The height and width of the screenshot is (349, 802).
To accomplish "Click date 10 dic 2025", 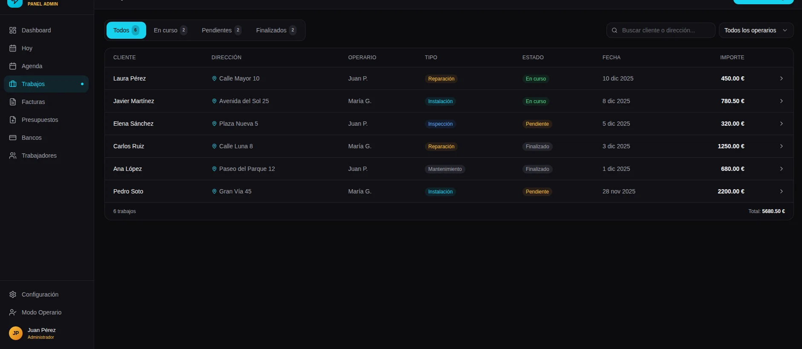I will click(618, 78).
